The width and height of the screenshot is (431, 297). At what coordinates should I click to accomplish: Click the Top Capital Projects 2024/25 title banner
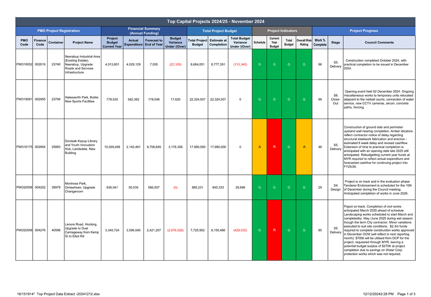point(215,22)
